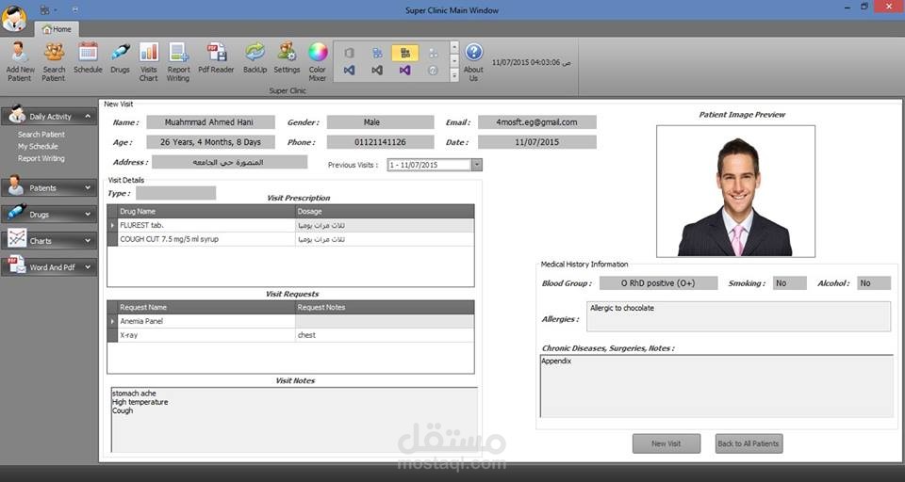Select the Anemia Panel request cell
This screenshot has width=905, height=482.
(206, 321)
